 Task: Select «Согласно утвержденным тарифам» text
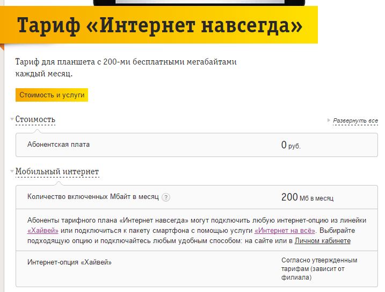319,269
